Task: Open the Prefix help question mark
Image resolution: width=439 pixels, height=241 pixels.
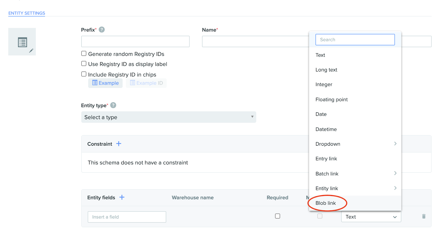Action: click(102, 30)
